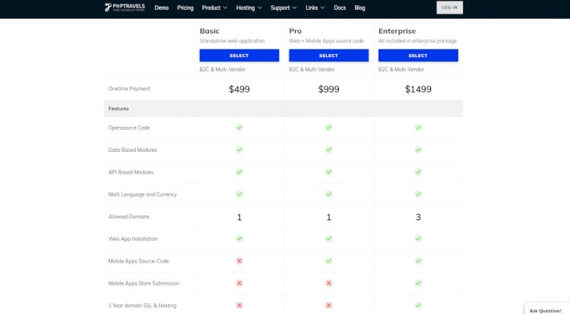Click the PHPTRAVELS logo
This screenshot has width=570, height=315.
click(x=125, y=8)
